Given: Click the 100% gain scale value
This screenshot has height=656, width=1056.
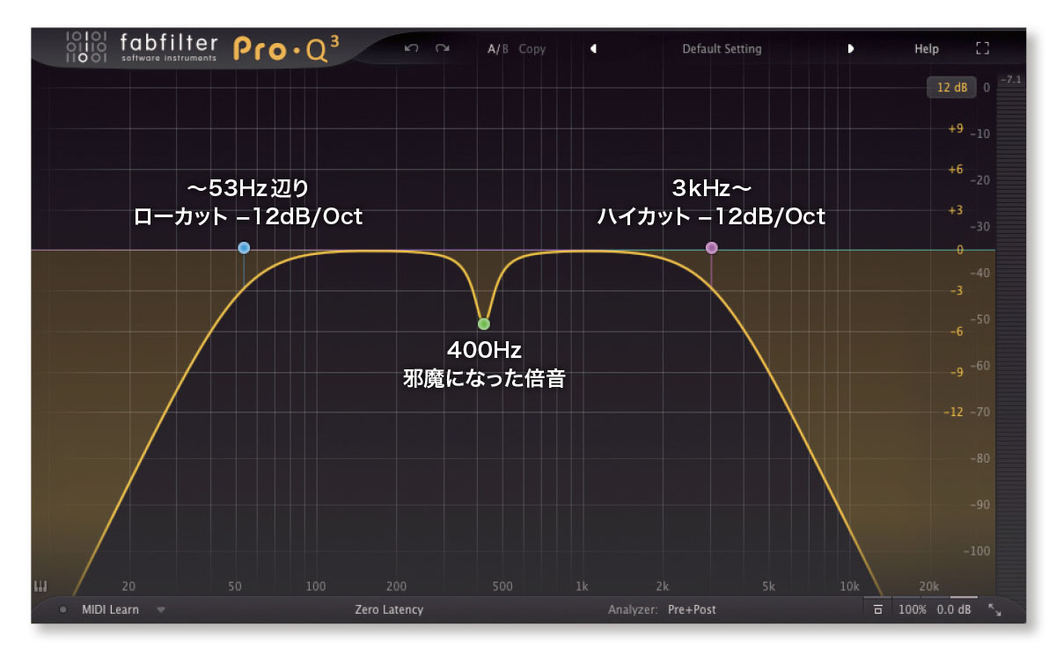Looking at the screenshot, I should (x=913, y=609).
